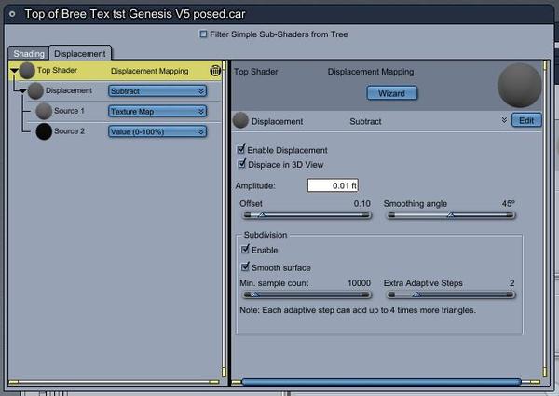Open the Source 1 Texture Map dropdown
This screenshot has width=559, height=396.
point(157,111)
